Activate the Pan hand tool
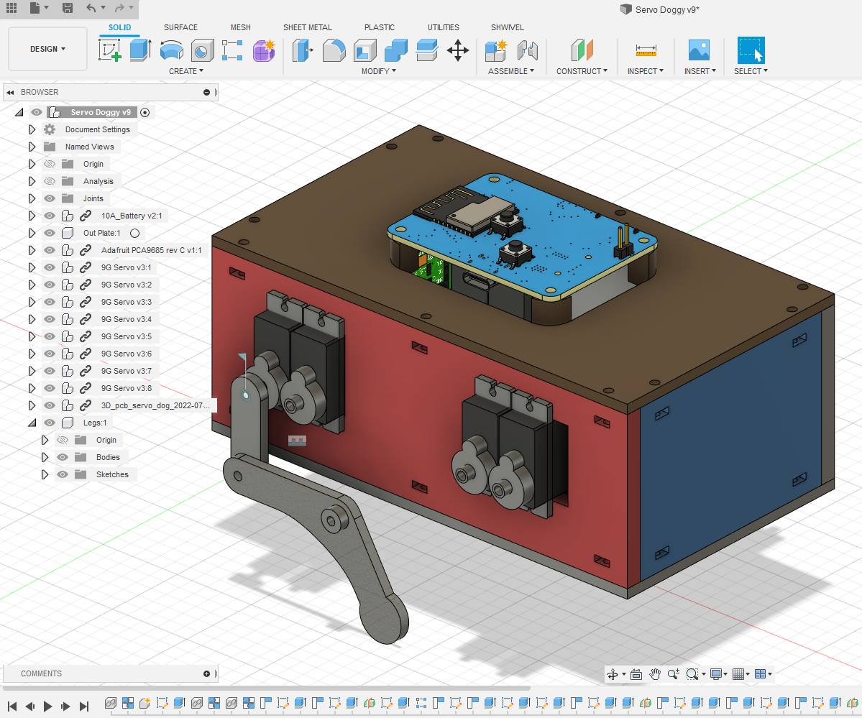The width and height of the screenshot is (862, 718). (x=655, y=674)
